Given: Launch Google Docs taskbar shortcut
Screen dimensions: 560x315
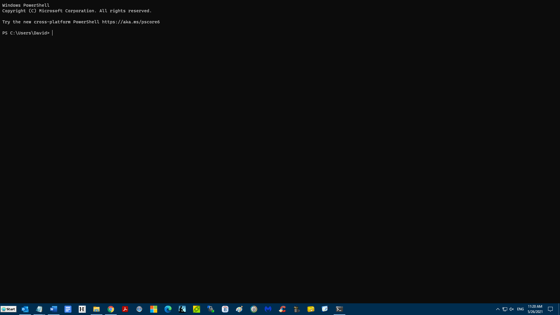Looking at the screenshot, I should click(x=68, y=309).
